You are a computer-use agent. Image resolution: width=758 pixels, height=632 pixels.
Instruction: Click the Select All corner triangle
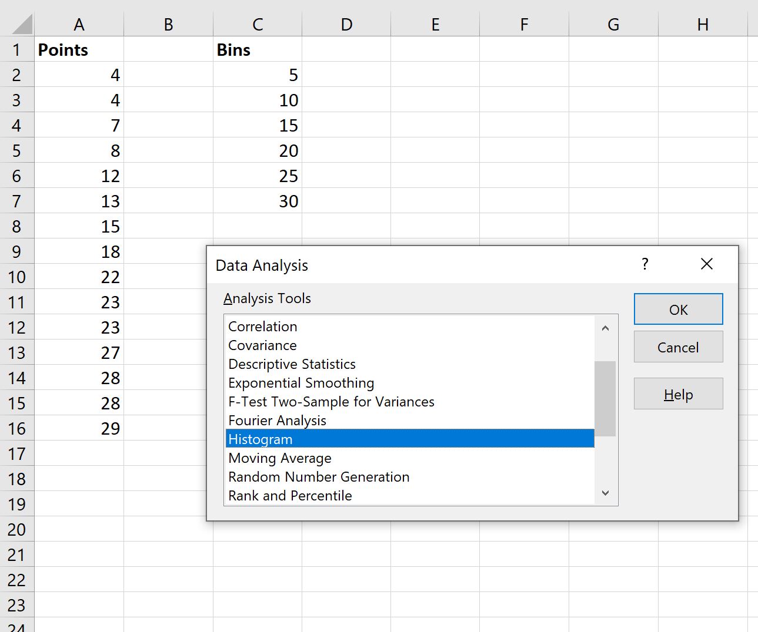pyautogui.click(x=22, y=25)
